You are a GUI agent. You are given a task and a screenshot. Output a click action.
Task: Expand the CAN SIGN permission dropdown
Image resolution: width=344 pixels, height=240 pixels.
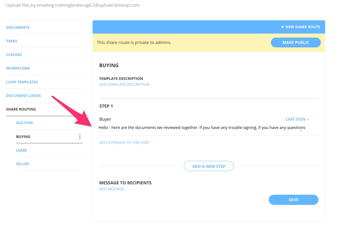297,119
